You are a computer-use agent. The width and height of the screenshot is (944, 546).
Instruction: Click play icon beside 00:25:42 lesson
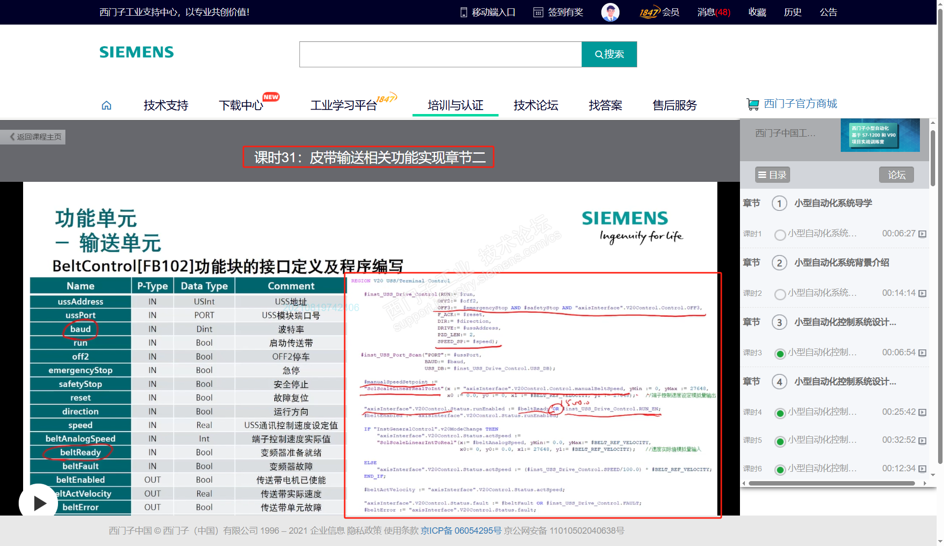[x=922, y=412]
